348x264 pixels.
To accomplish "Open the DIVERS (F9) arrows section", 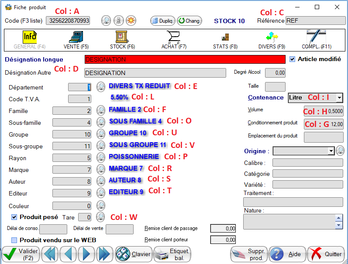I will pos(272,39).
